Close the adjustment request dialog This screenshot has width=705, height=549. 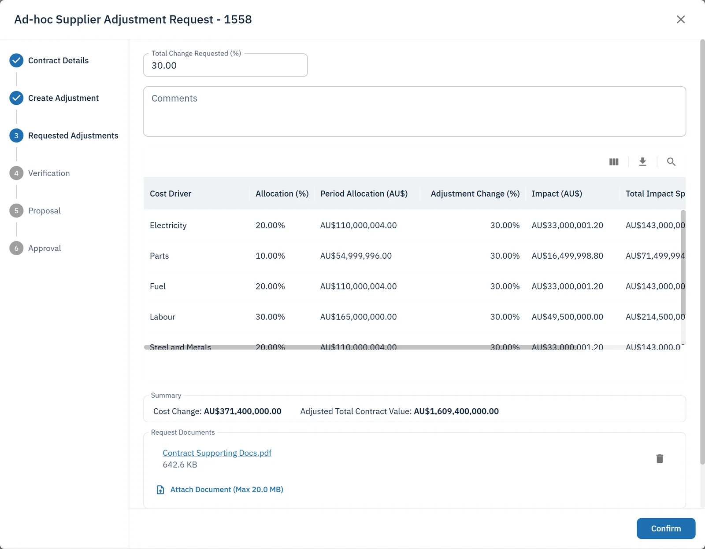point(681,19)
